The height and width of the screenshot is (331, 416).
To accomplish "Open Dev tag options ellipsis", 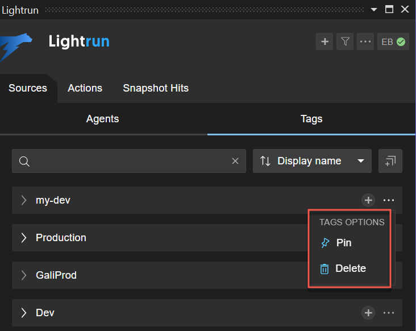I will (x=389, y=313).
